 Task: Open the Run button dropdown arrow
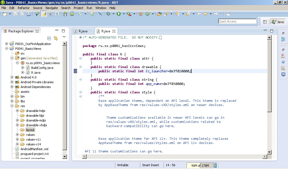click(124, 14)
